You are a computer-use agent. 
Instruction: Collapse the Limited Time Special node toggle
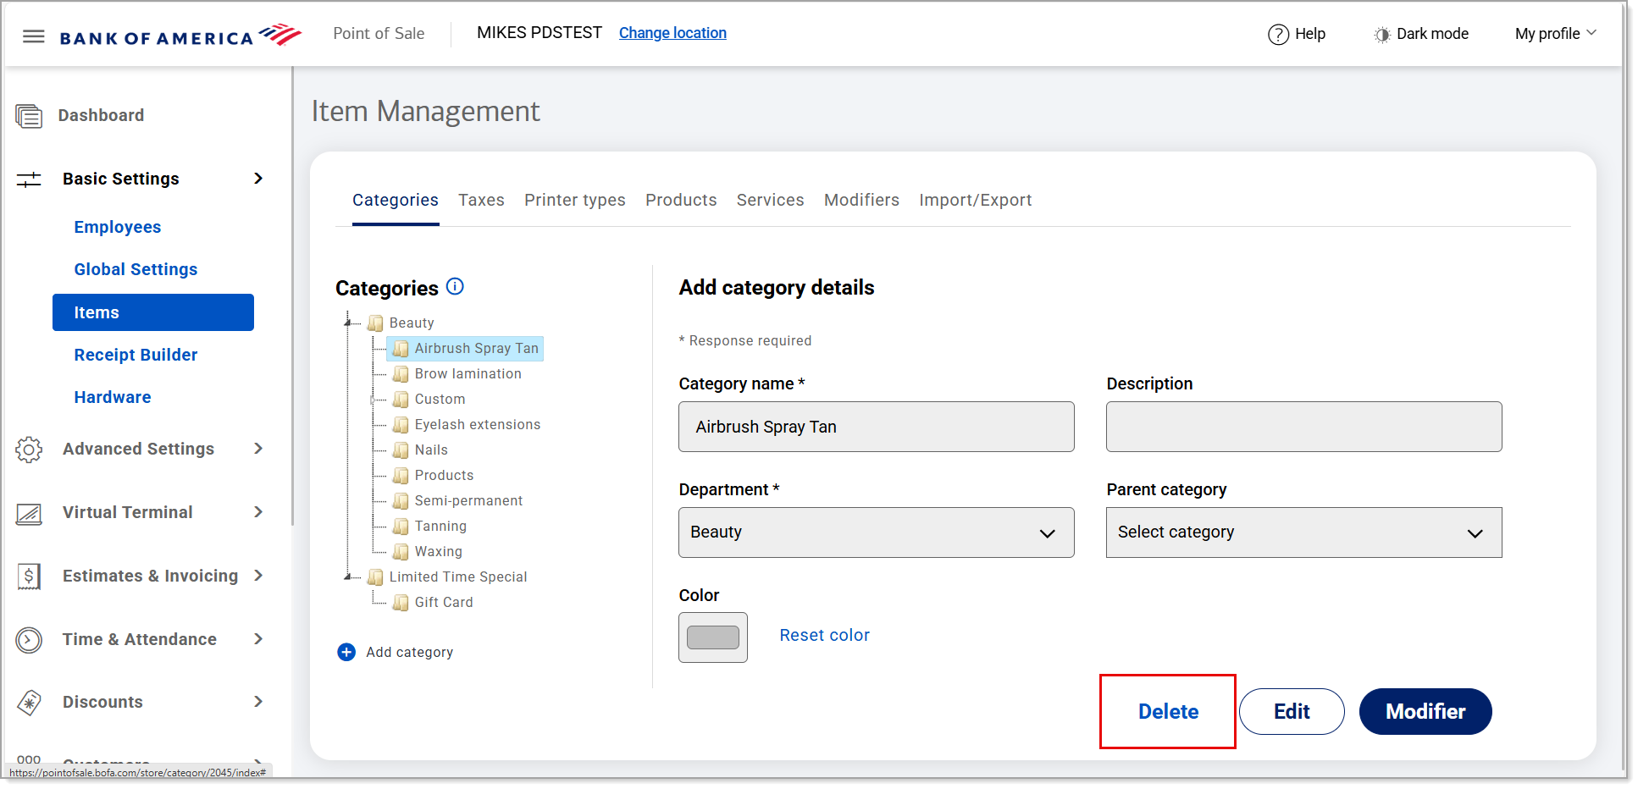pos(348,577)
